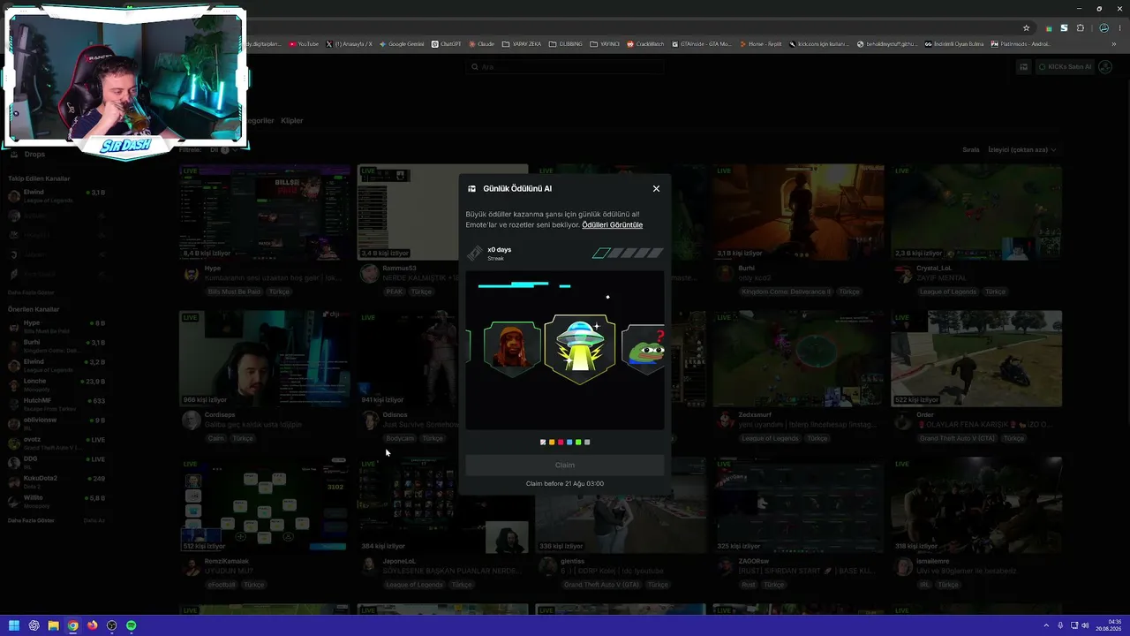Open KukuDota2 channel in the sidebar
Image resolution: width=1130 pixels, height=636 pixels.
point(55,481)
